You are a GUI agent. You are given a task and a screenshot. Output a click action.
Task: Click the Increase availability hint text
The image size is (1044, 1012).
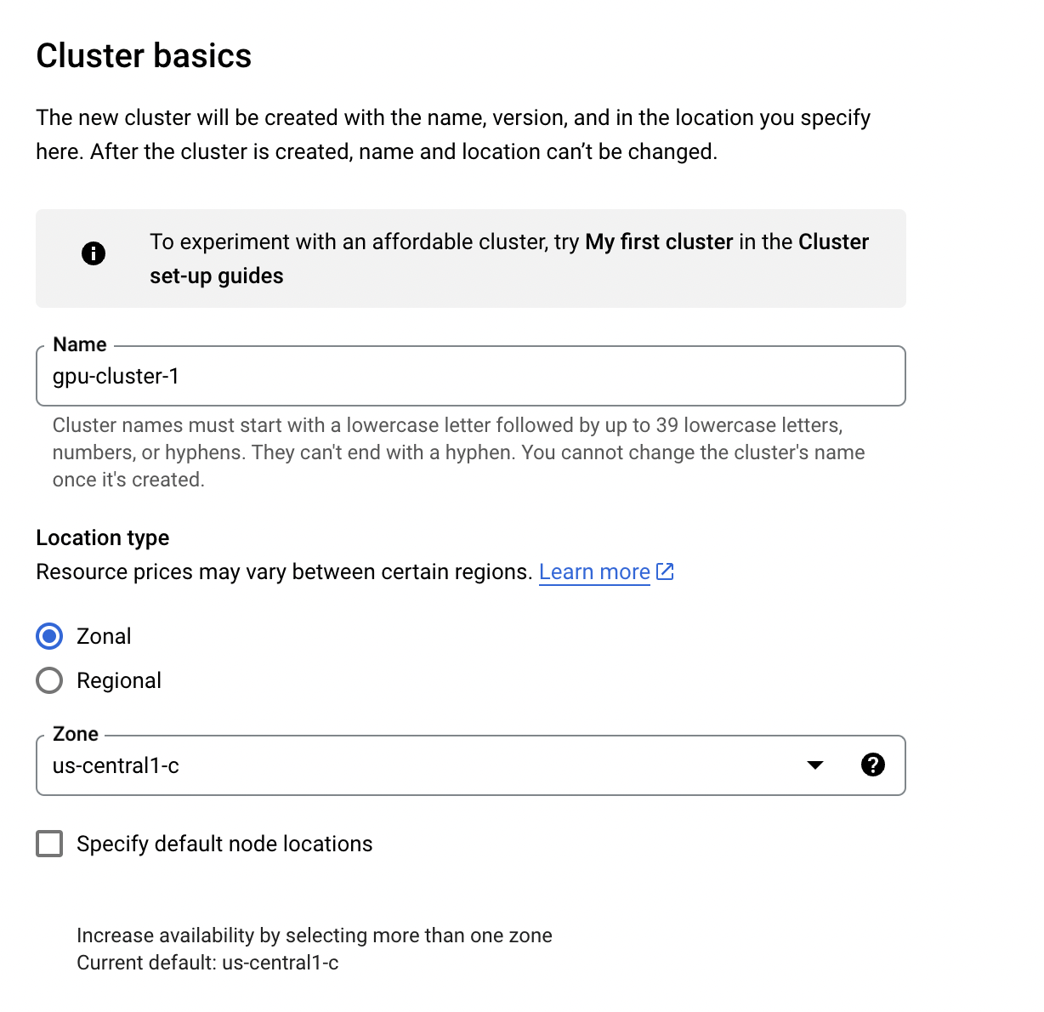point(314,935)
